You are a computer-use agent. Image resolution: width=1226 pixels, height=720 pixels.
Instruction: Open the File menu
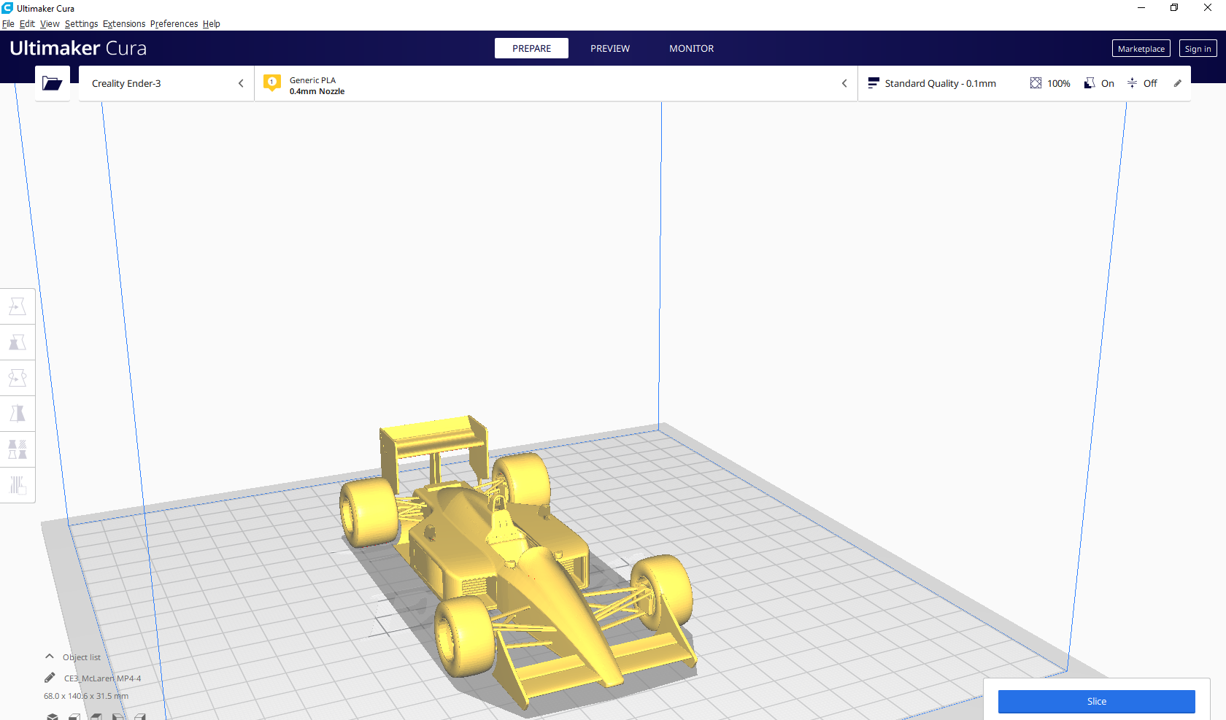[8, 24]
